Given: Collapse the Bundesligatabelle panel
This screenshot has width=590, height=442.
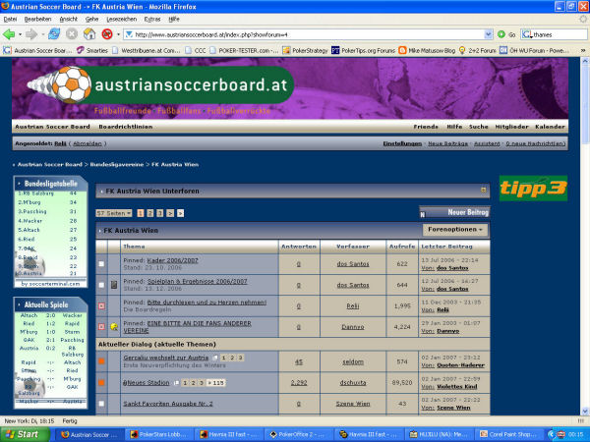Looking at the screenshot, I should (19, 184).
